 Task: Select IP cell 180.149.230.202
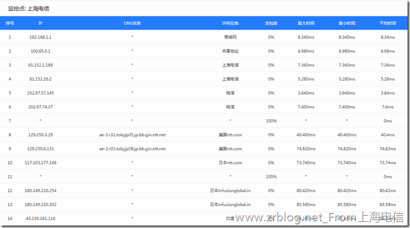pyautogui.click(x=40, y=205)
